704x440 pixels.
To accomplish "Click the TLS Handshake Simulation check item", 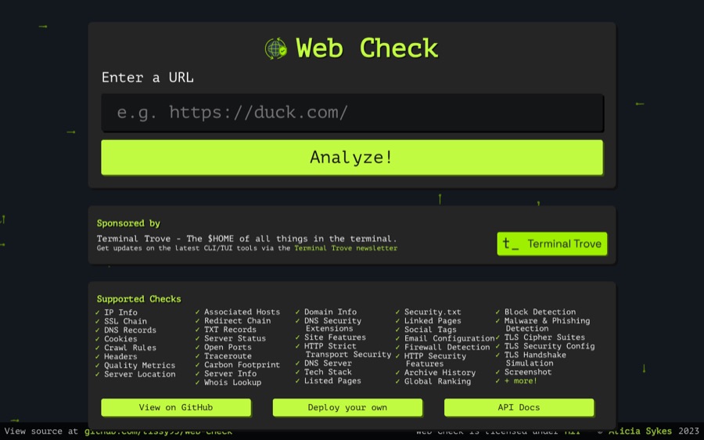I will point(535,359).
